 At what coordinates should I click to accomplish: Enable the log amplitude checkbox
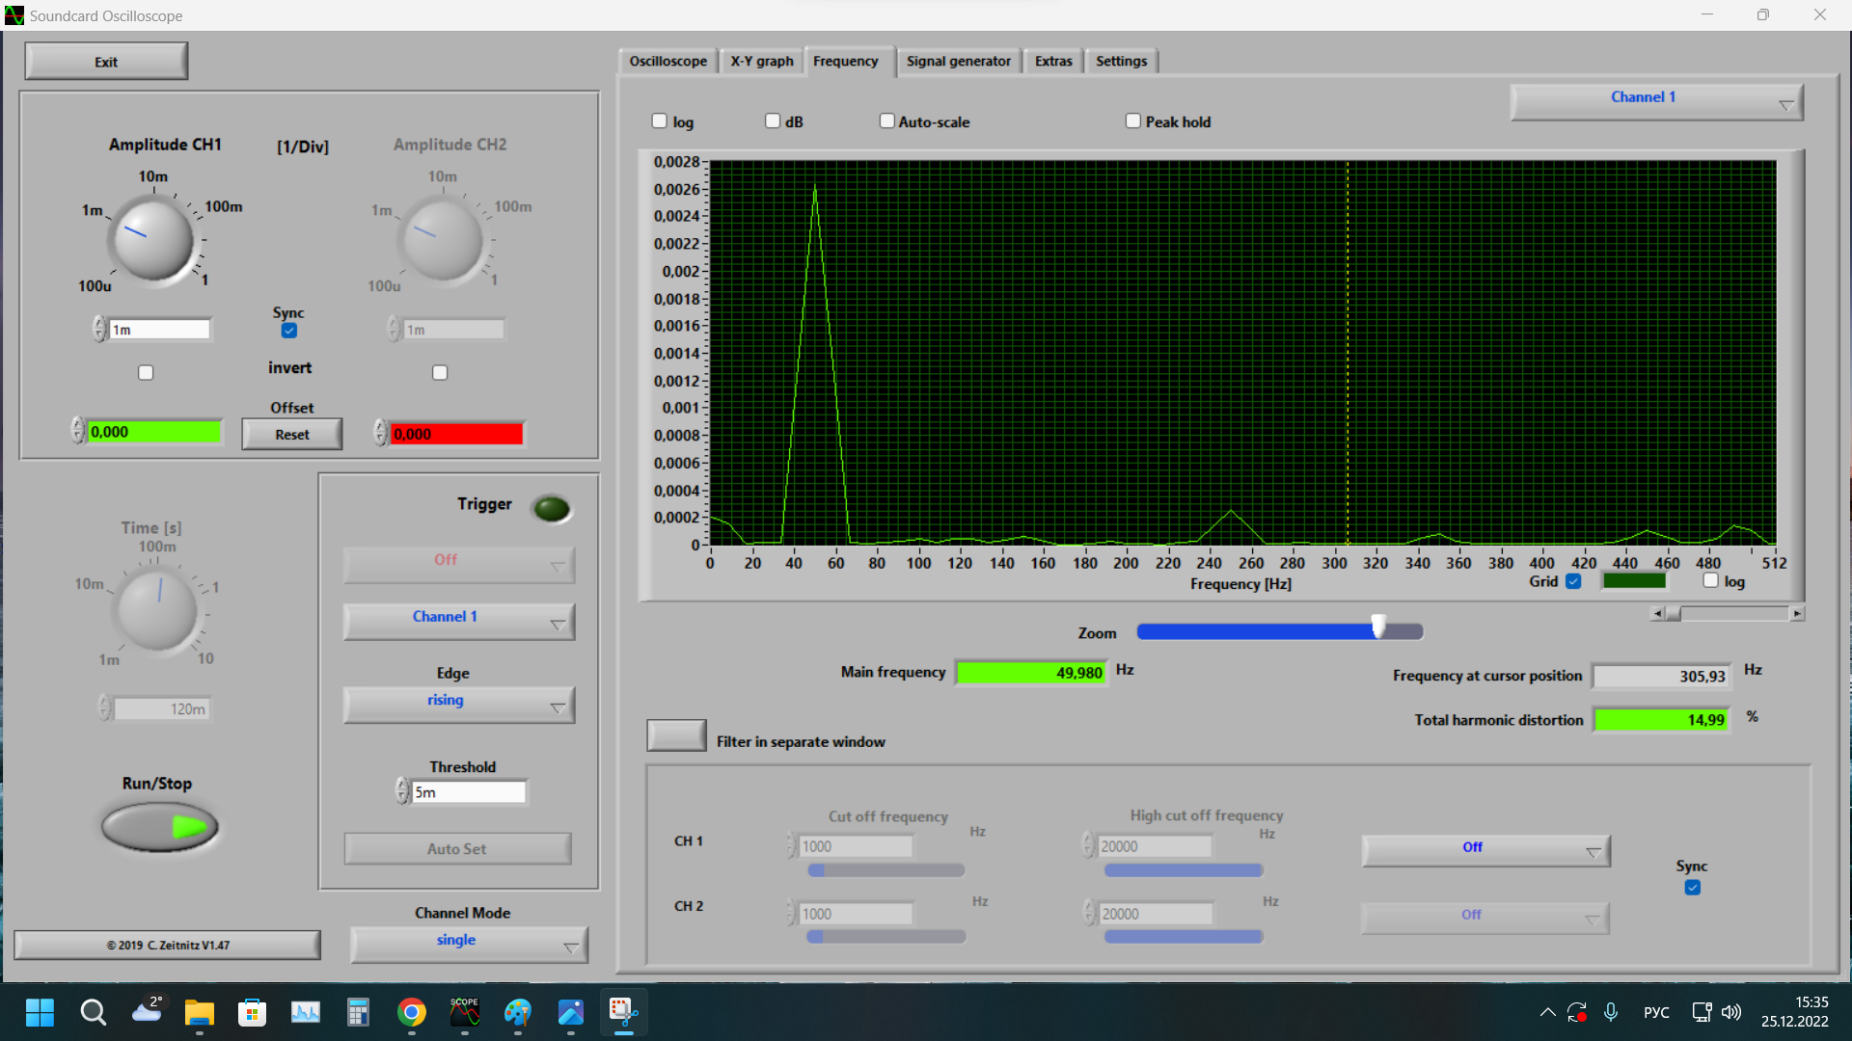pyautogui.click(x=660, y=120)
